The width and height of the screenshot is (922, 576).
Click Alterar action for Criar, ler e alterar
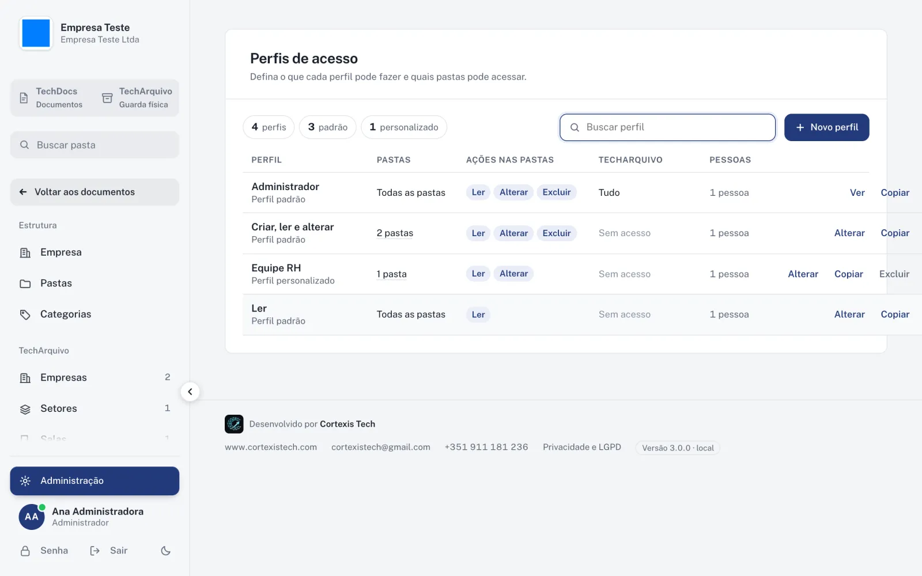[x=849, y=233]
